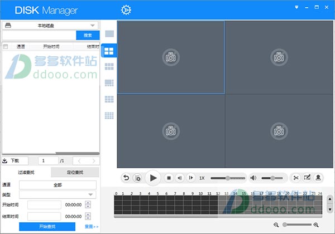Select the bottom-left video pane
The height and width of the screenshot is (234, 335).
[171, 131]
